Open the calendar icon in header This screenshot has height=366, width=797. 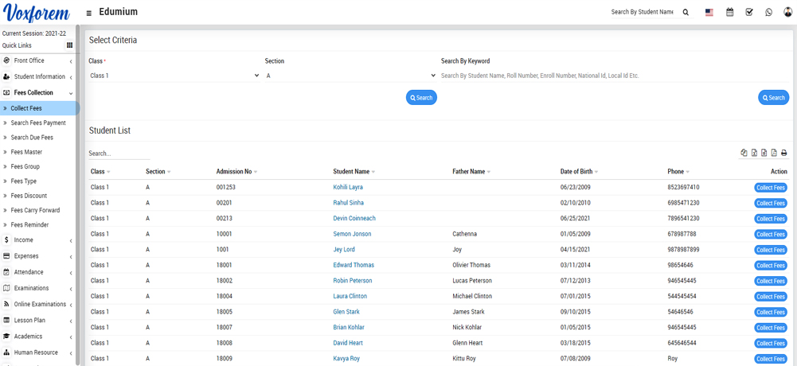(729, 12)
